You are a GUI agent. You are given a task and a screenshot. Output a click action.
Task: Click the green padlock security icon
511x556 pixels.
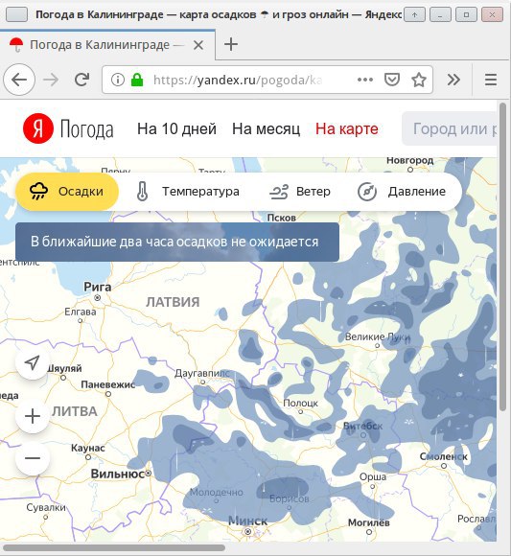click(x=137, y=80)
